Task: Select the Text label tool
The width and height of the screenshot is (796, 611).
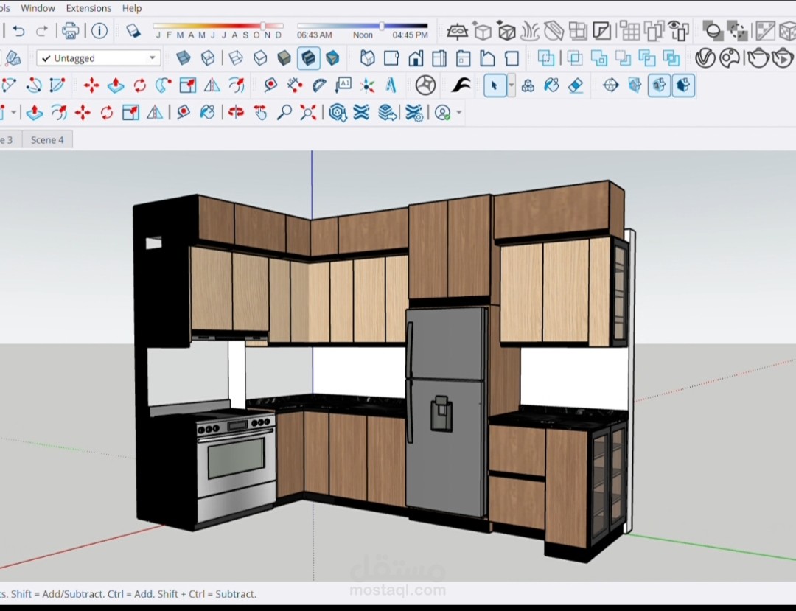Action: pyautogui.click(x=343, y=85)
